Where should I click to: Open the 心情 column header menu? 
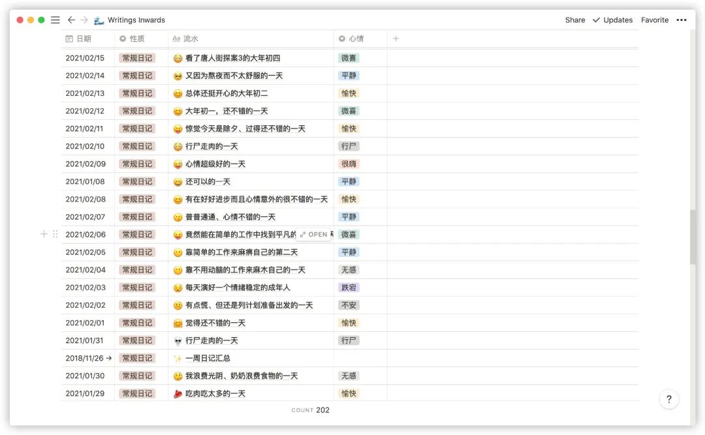click(360, 38)
